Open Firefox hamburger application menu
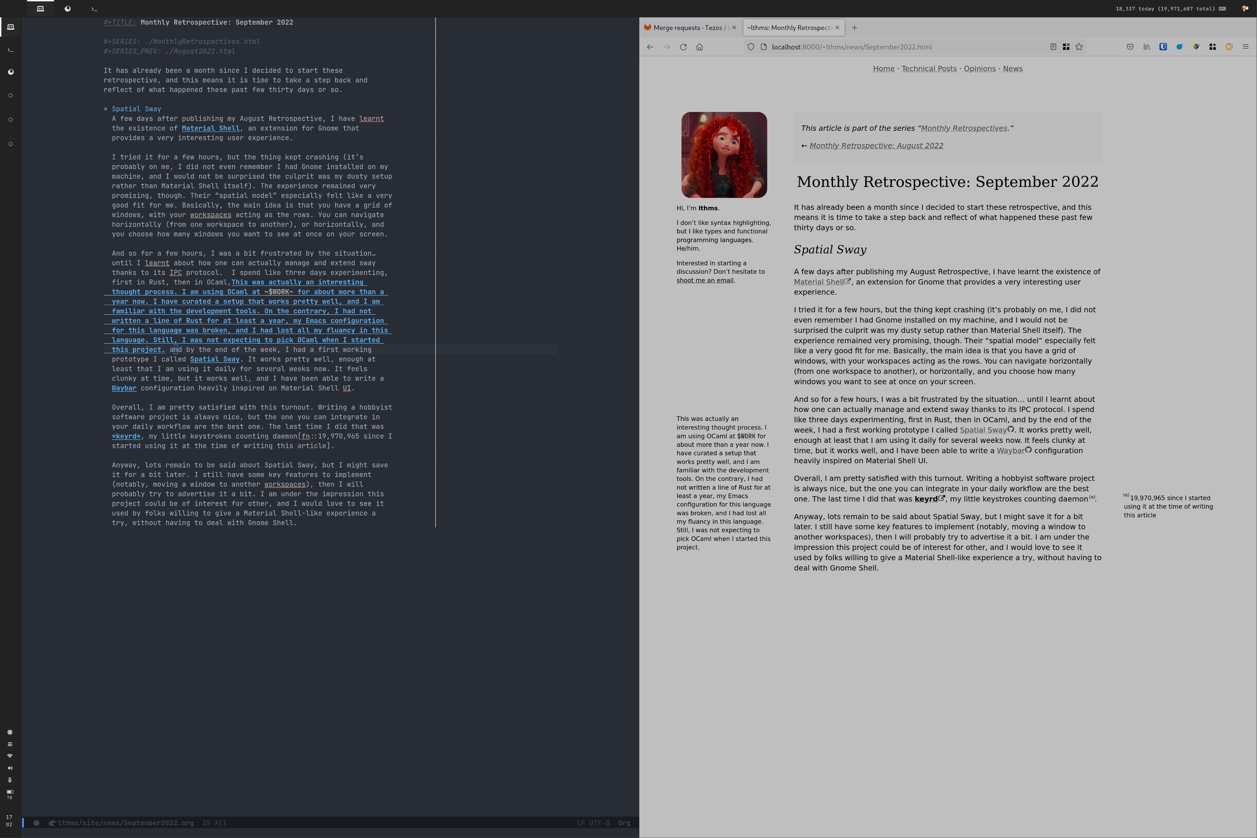The width and height of the screenshot is (1257, 838). (x=1246, y=47)
